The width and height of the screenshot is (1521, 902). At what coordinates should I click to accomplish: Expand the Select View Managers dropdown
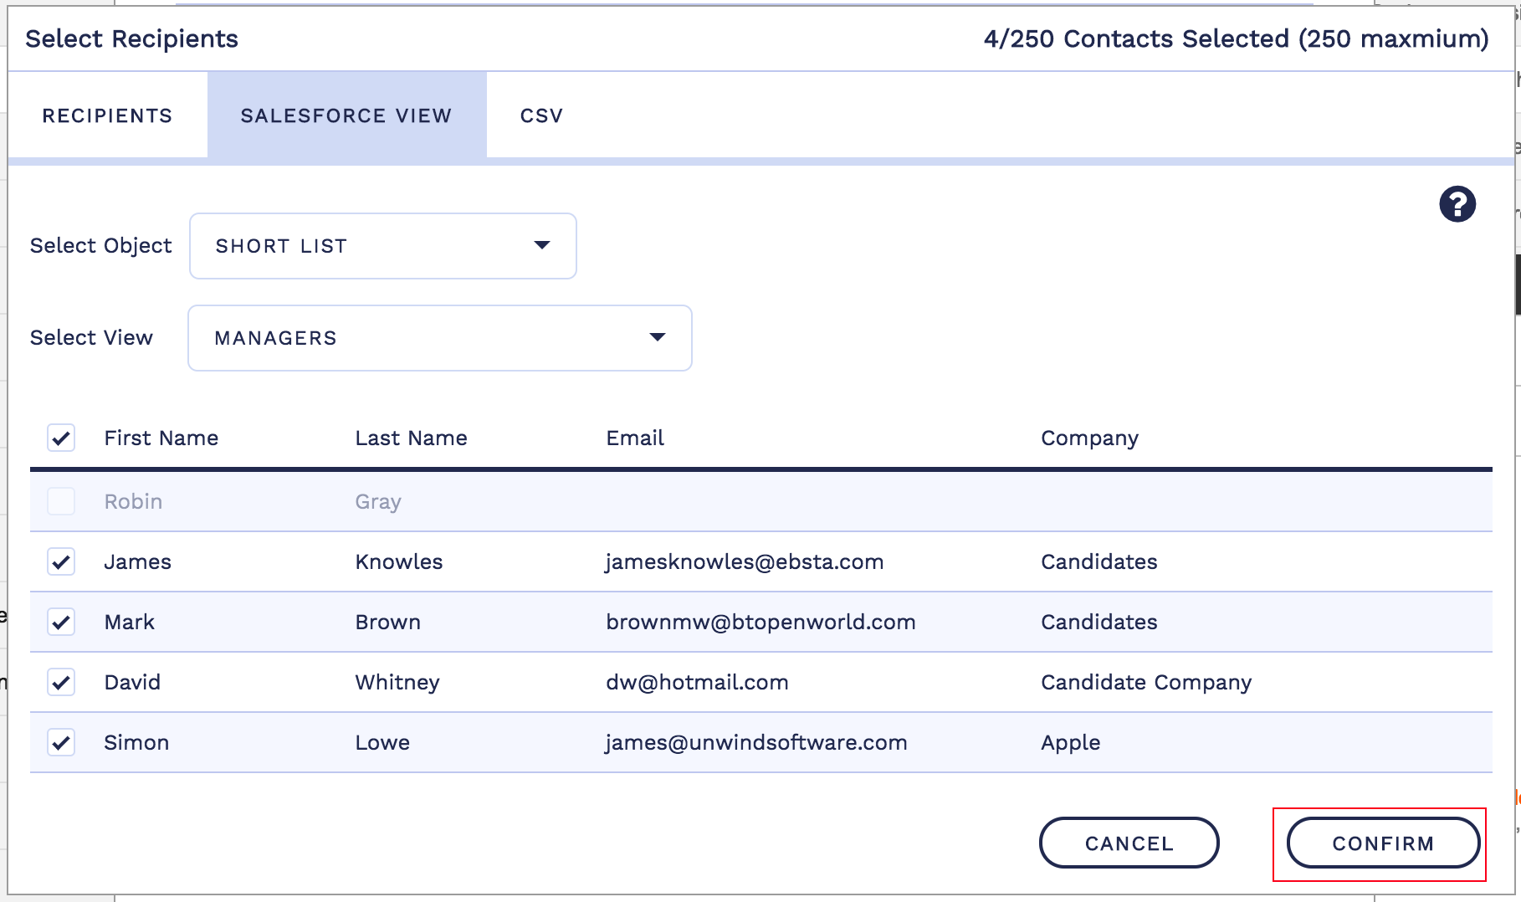[439, 338]
